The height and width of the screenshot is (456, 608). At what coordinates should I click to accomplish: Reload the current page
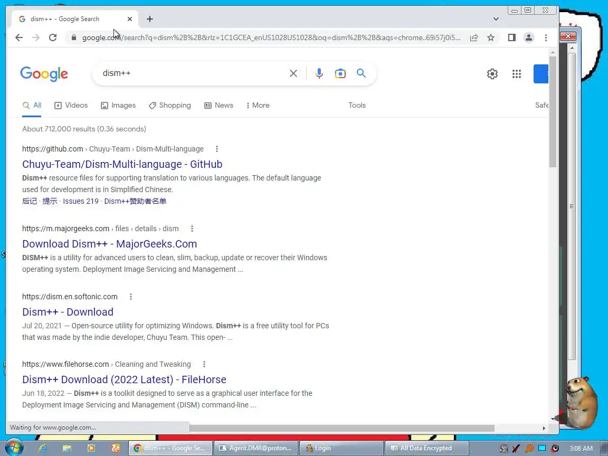point(53,37)
